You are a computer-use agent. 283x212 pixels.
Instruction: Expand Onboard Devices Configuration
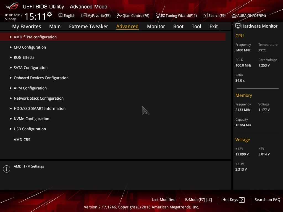41,78
